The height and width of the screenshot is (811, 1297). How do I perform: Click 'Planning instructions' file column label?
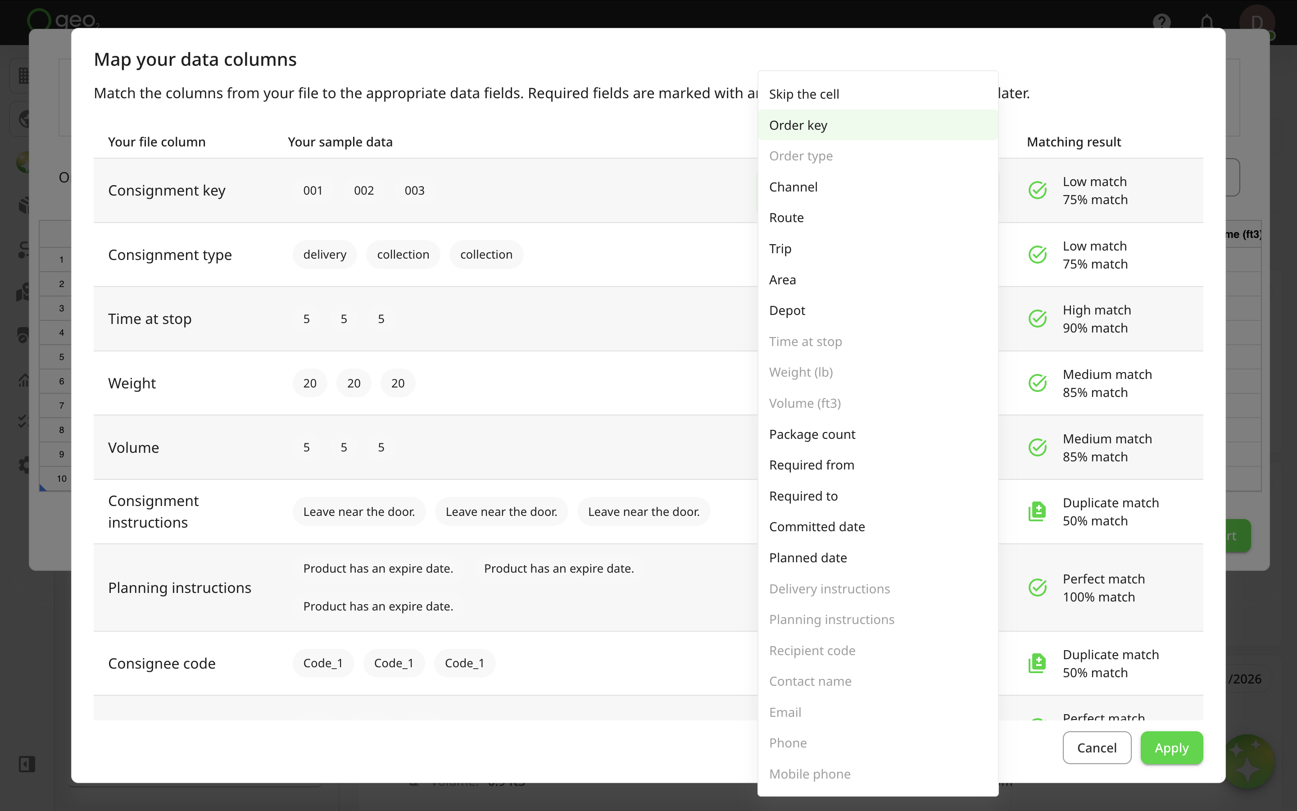180,588
